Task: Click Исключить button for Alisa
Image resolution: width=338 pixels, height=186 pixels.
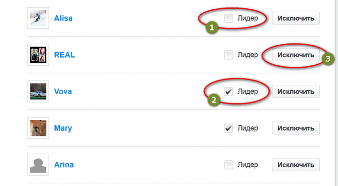Action: pos(296,18)
